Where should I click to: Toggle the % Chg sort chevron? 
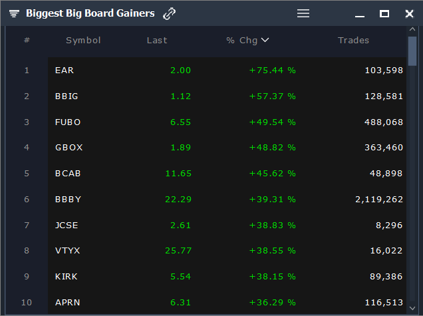coord(265,40)
